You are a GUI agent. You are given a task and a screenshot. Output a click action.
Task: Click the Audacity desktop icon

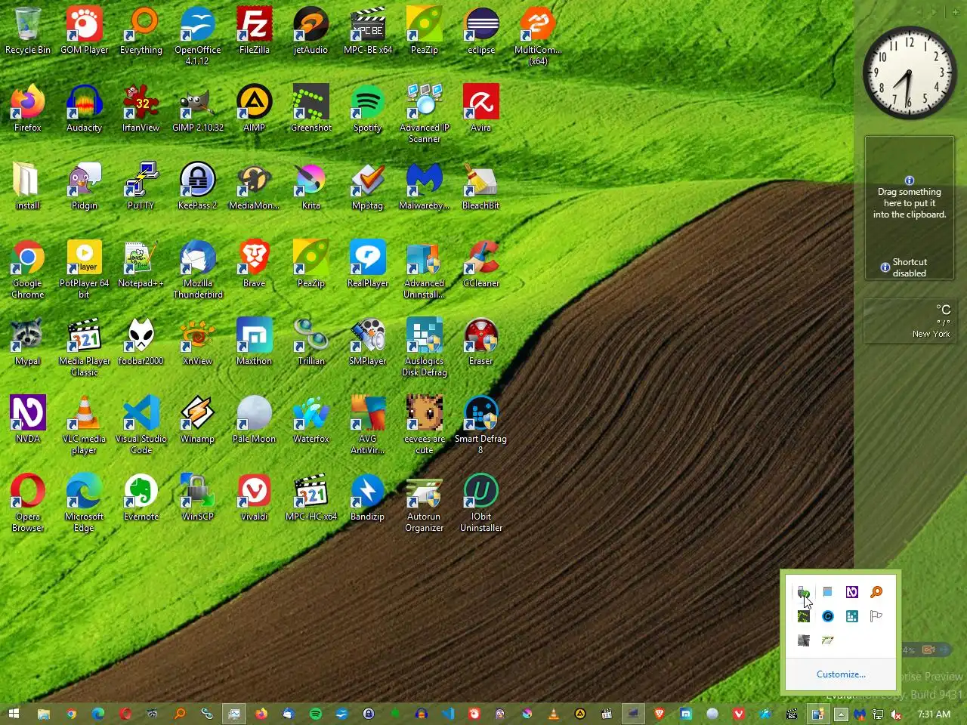(85, 109)
